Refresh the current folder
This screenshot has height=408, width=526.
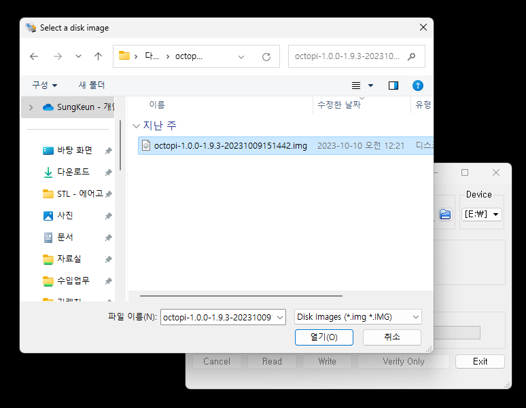[x=266, y=57]
